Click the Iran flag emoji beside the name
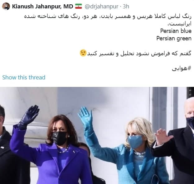The image size is (194, 184). pyautogui.click(x=79, y=6)
